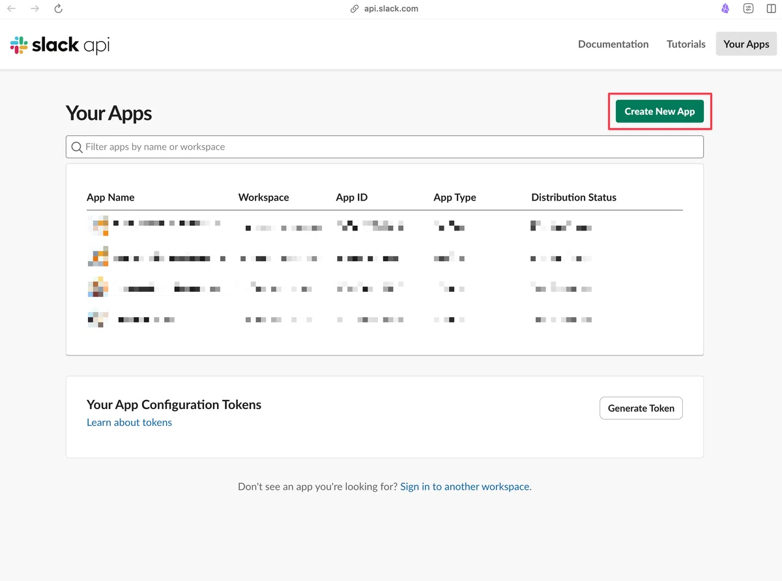Toggle the browser split-view sidebar icon
The width and height of the screenshot is (782, 581).
click(771, 8)
